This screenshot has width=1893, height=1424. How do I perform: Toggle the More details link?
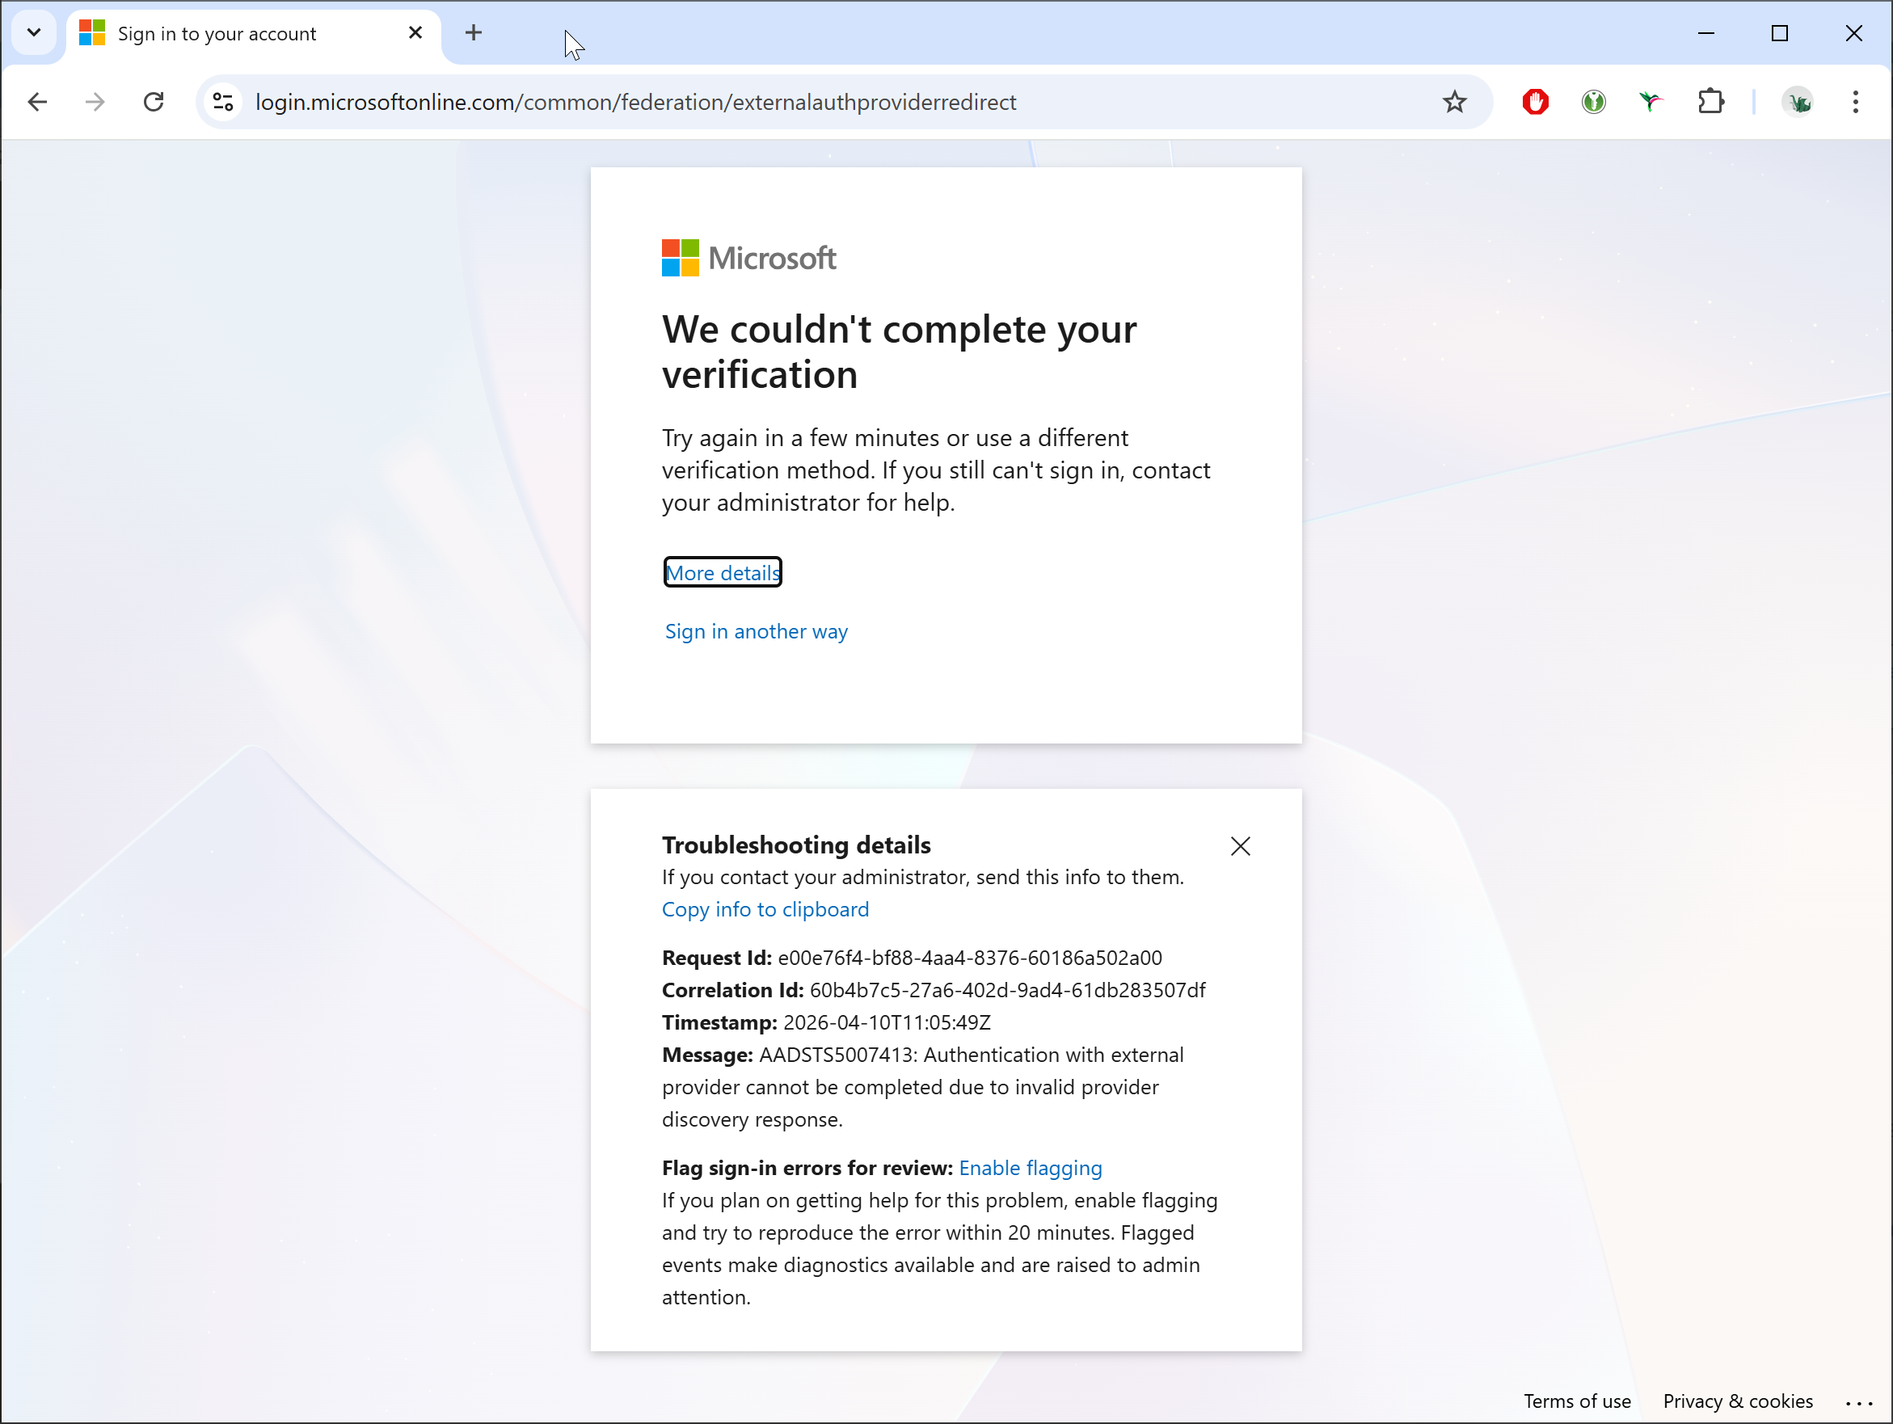(x=723, y=572)
